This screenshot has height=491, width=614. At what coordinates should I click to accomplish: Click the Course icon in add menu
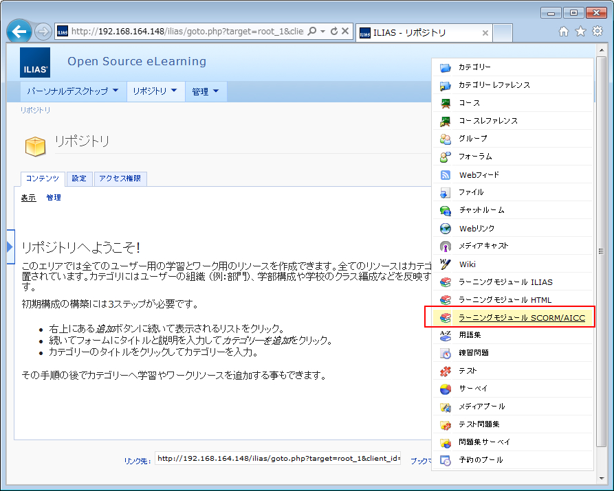pyautogui.click(x=446, y=103)
